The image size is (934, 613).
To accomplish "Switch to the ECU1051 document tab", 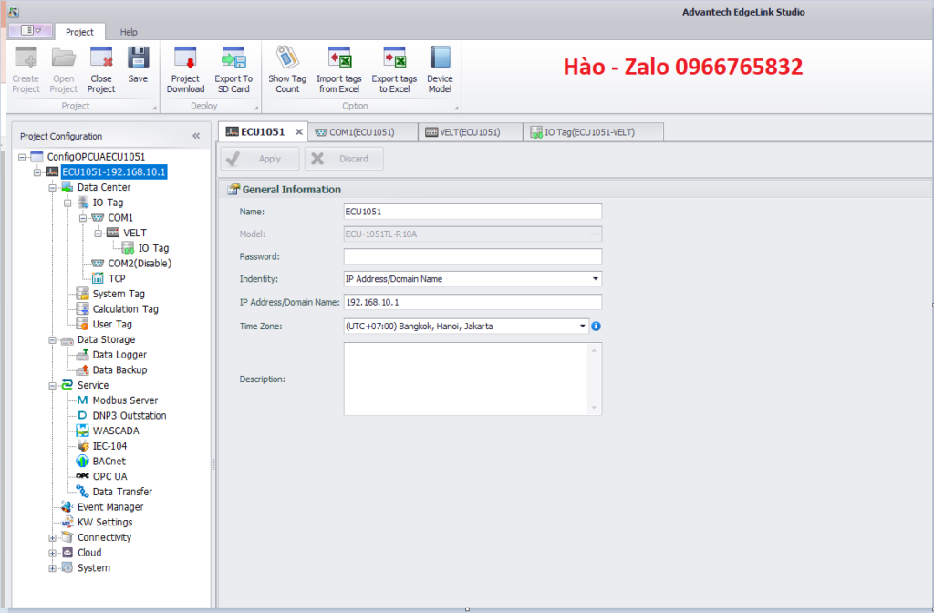I will [x=263, y=131].
